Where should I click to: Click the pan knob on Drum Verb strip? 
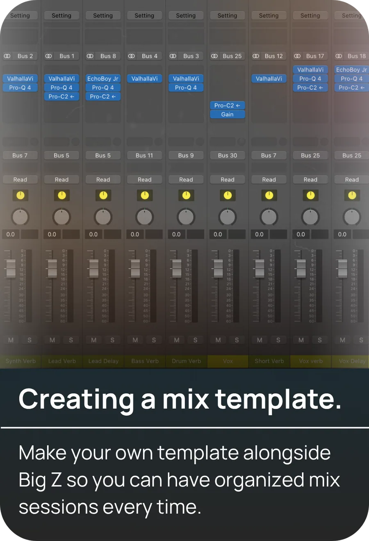pos(186,217)
